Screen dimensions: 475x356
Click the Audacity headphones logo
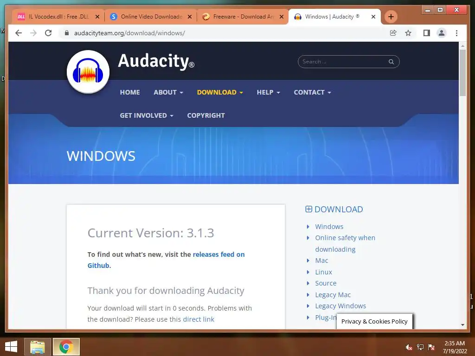point(88,72)
